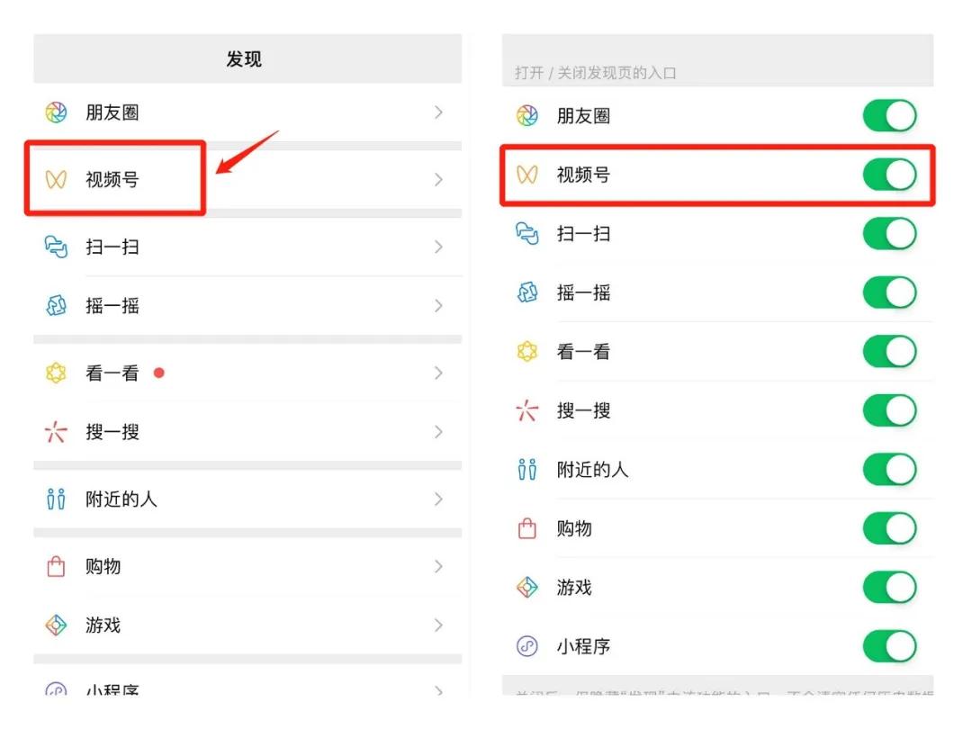Tap the 购物 Shopping bag icon
Screen dimensions: 972x729
56,566
